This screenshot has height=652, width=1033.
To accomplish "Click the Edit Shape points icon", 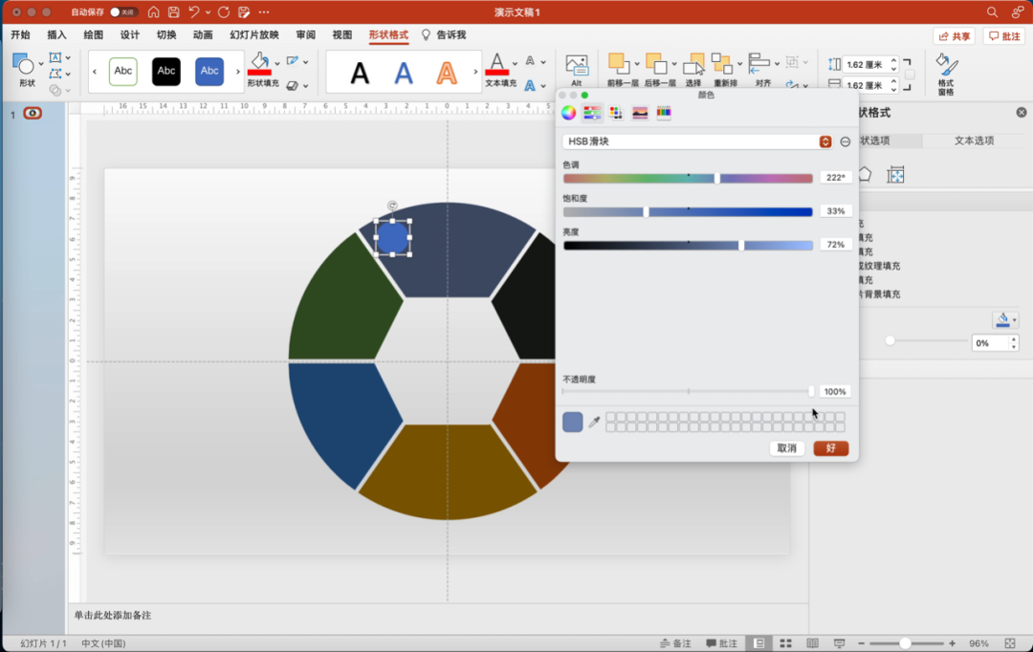I will pos(55,74).
